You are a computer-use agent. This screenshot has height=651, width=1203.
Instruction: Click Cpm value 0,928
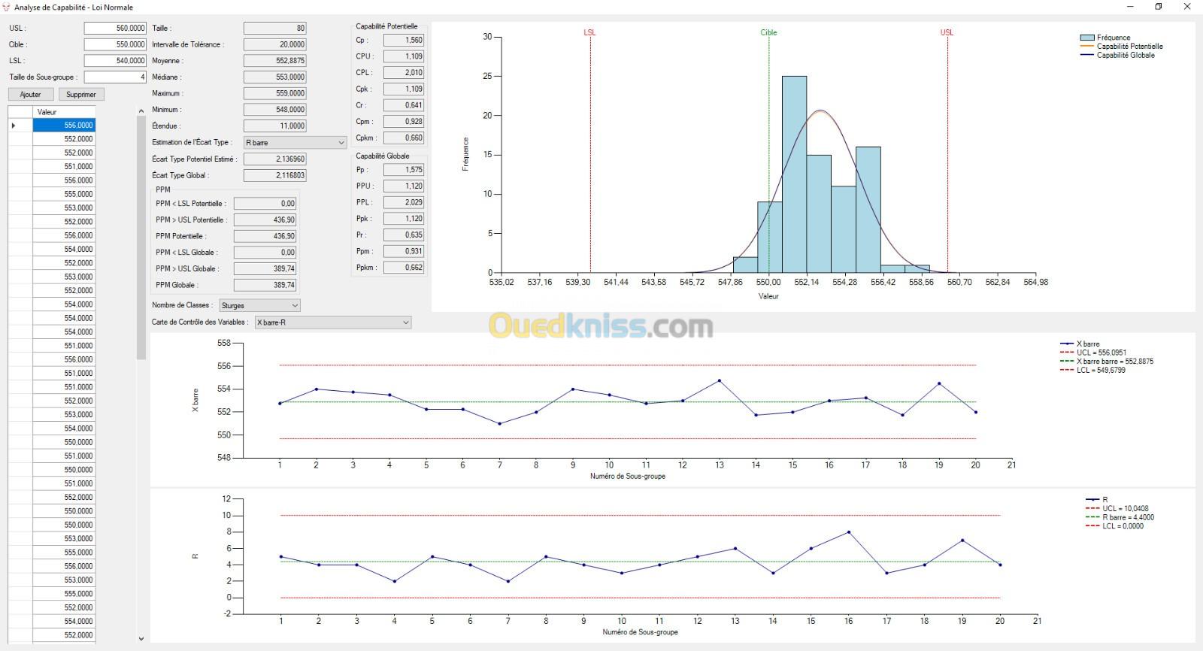404,121
